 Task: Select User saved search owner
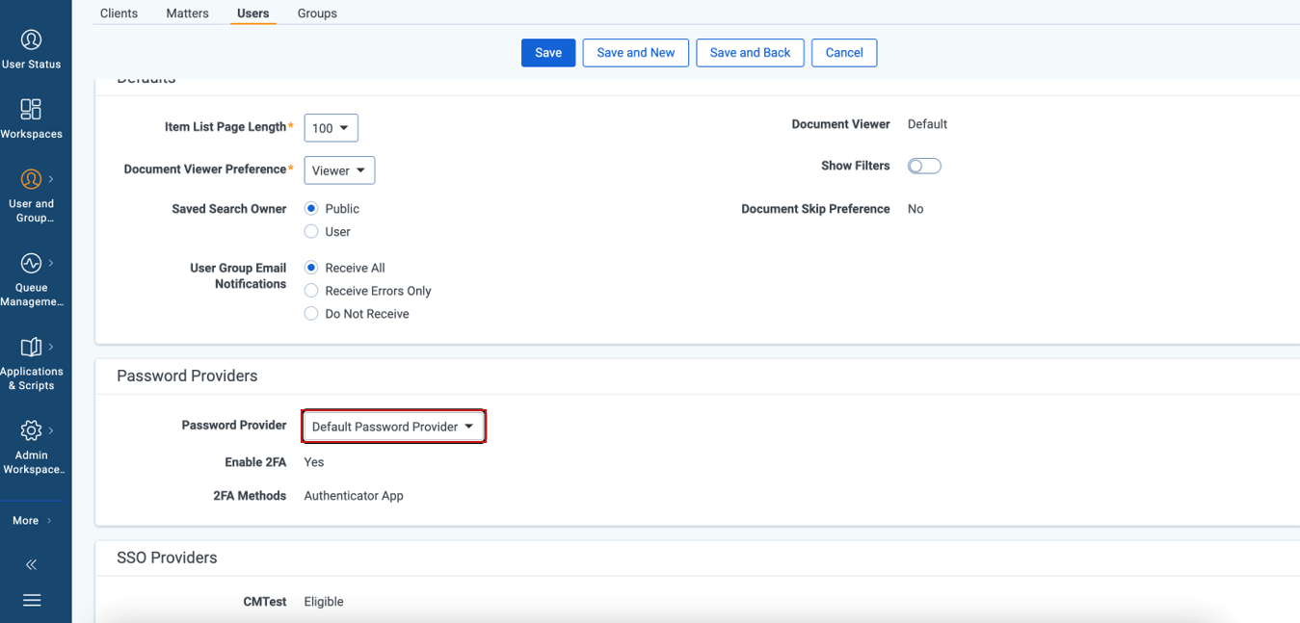tap(311, 232)
